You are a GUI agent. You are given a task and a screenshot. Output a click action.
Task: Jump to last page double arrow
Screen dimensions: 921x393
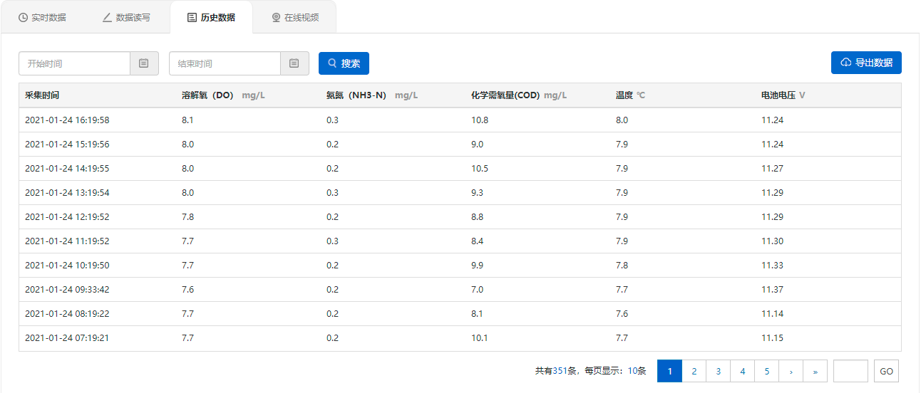click(x=815, y=371)
